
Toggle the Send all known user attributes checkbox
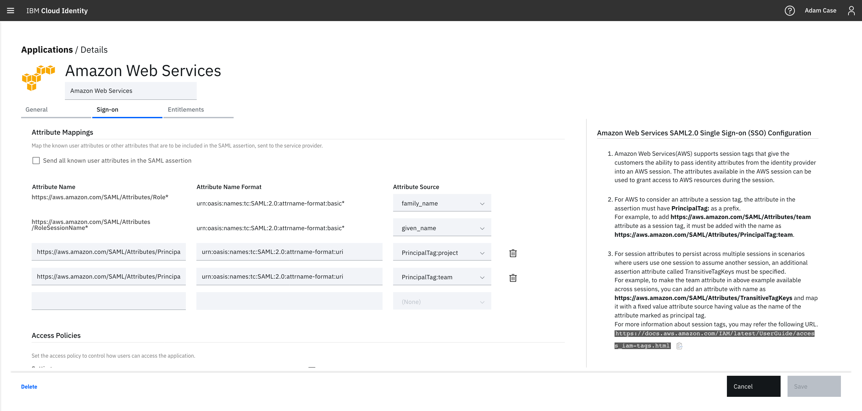35,160
